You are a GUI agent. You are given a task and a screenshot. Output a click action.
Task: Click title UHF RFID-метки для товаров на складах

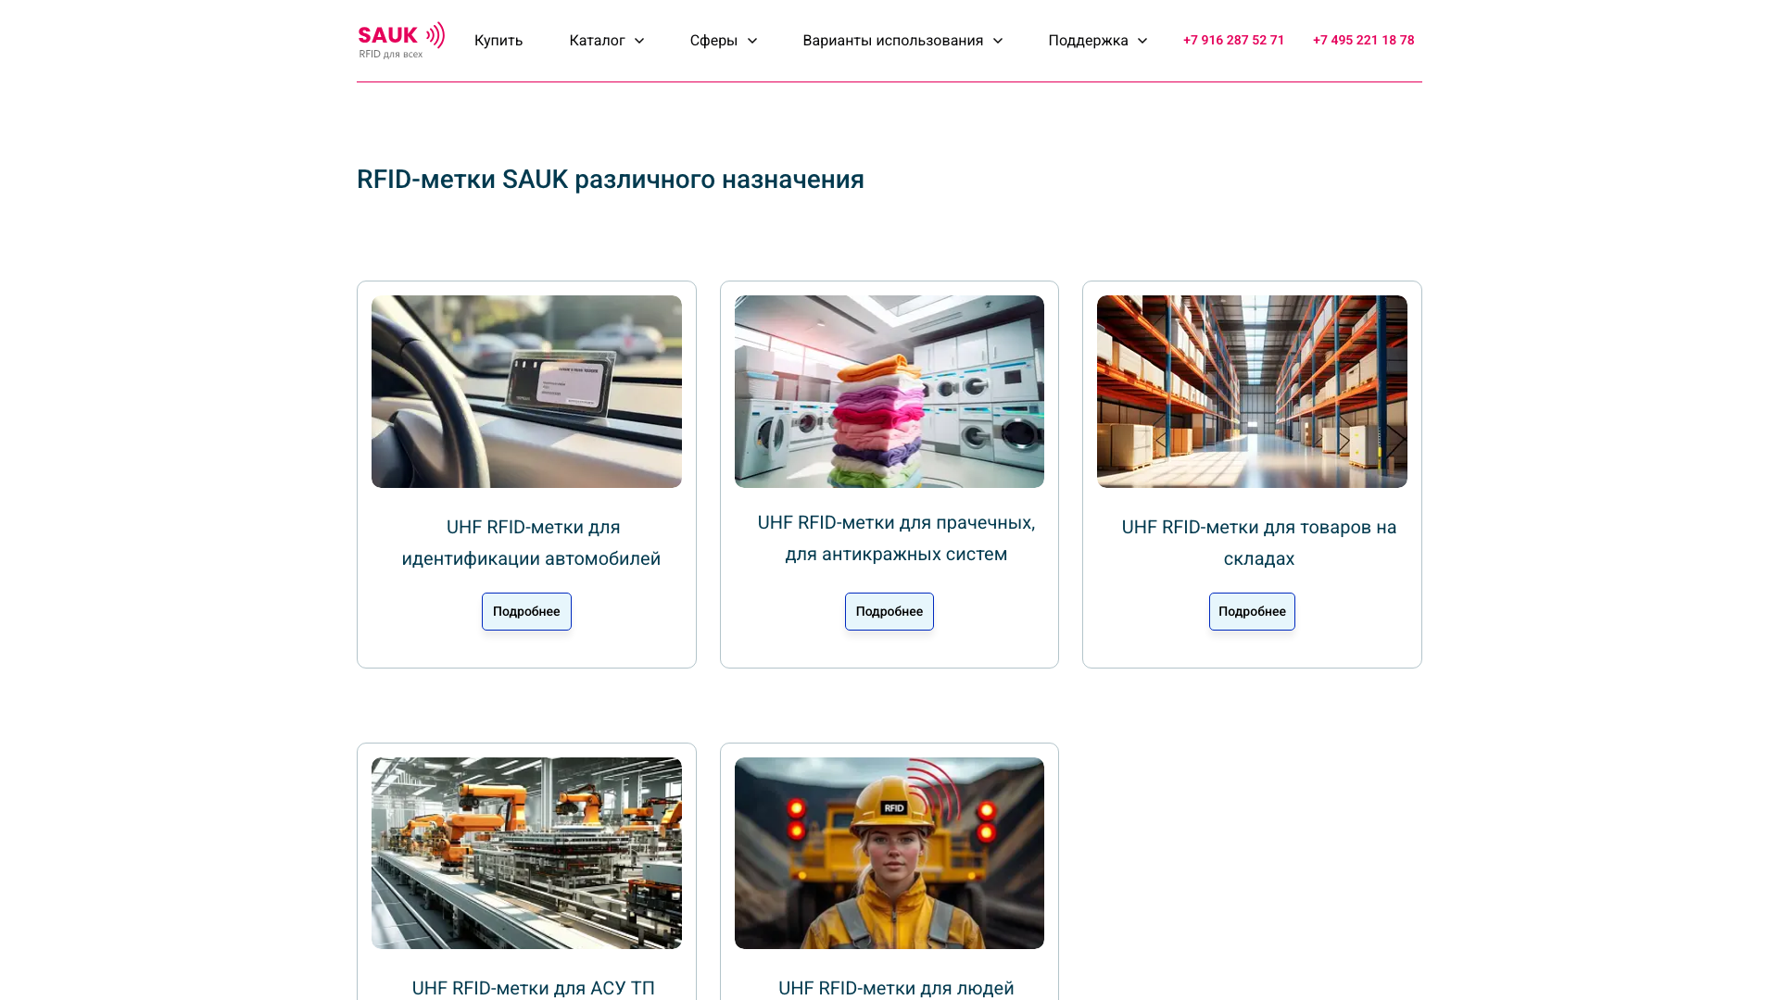[1259, 543]
